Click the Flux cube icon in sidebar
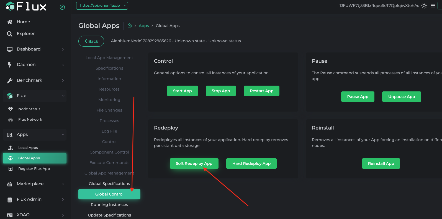442x219 pixels. (x=10, y=96)
